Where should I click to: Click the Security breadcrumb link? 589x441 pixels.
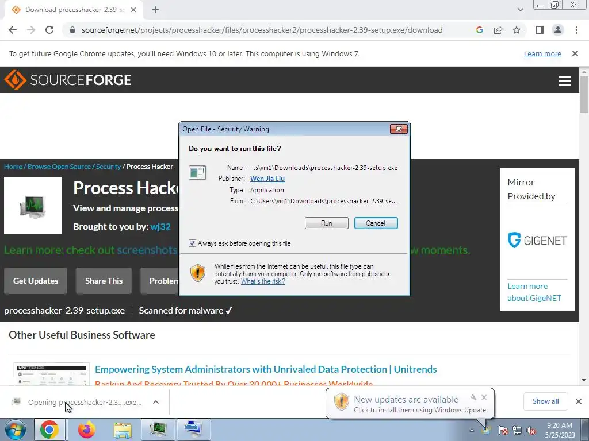point(108,167)
